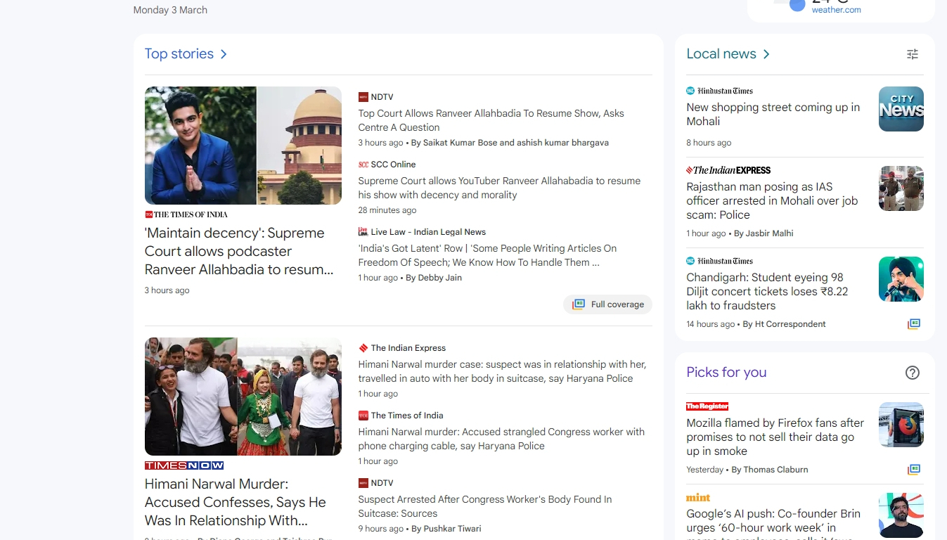The width and height of the screenshot is (947, 540).
Task: Click The Register logo in Picks for you
Action: point(707,406)
